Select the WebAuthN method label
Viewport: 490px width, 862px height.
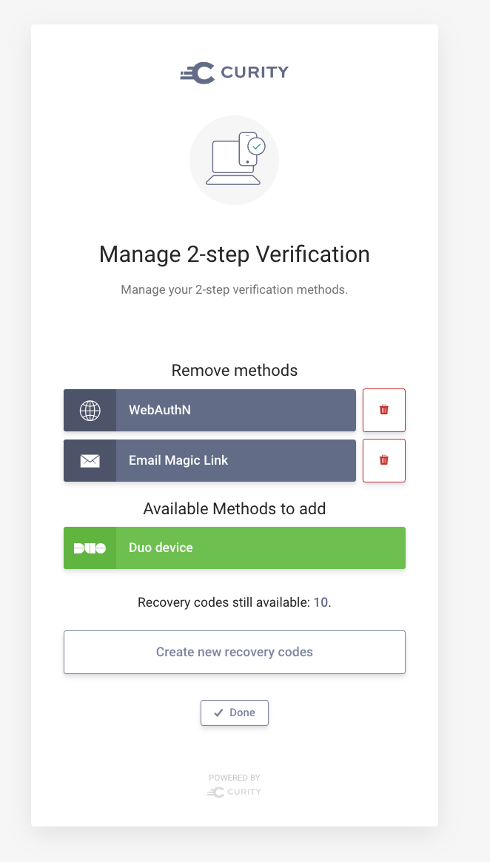(x=160, y=410)
